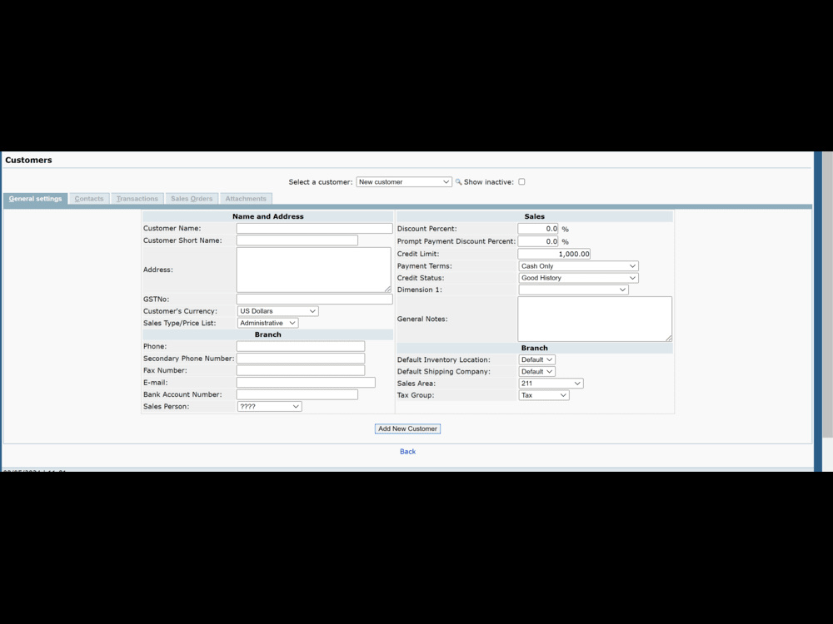Open the Sales Area dropdown
Image resolution: width=833 pixels, height=624 pixels.
(x=553, y=383)
